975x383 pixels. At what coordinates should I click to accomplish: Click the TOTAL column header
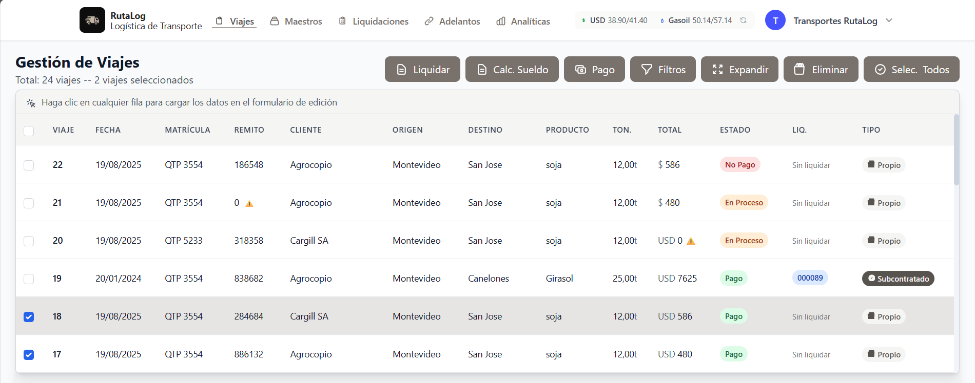click(670, 130)
